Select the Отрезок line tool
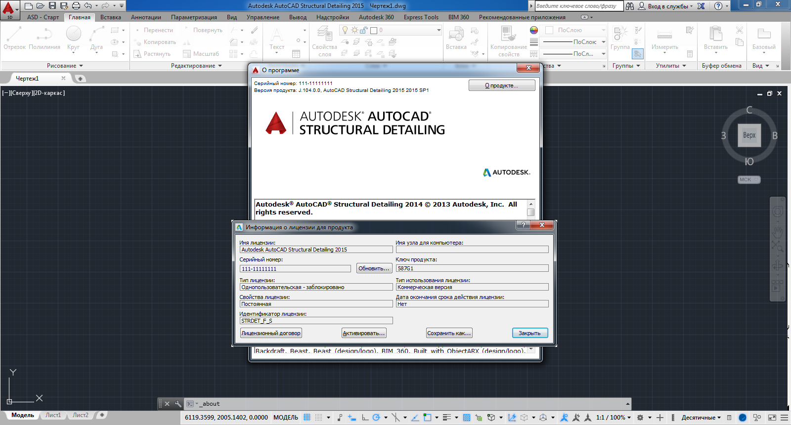791x425 pixels. tap(14, 38)
